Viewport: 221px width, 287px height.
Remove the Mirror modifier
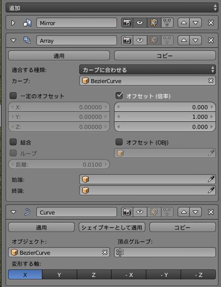click(211, 23)
